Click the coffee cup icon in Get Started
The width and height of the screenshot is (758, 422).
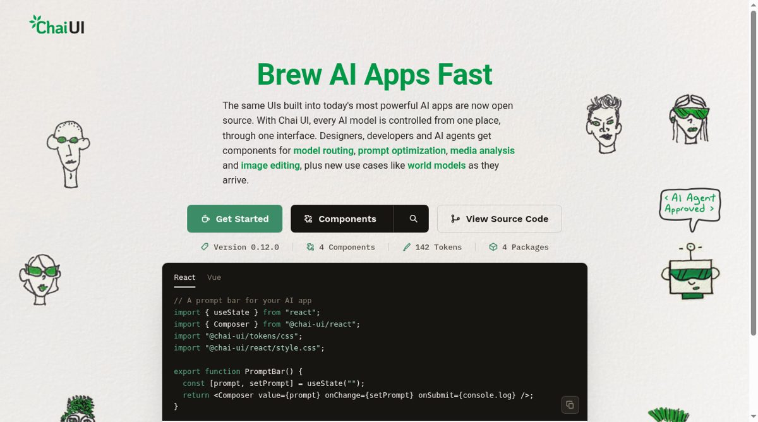[205, 219]
